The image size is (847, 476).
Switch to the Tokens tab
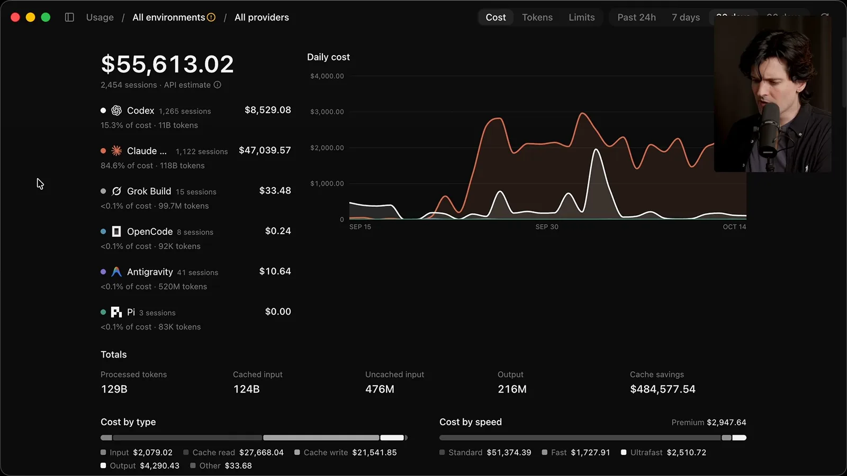click(x=537, y=17)
